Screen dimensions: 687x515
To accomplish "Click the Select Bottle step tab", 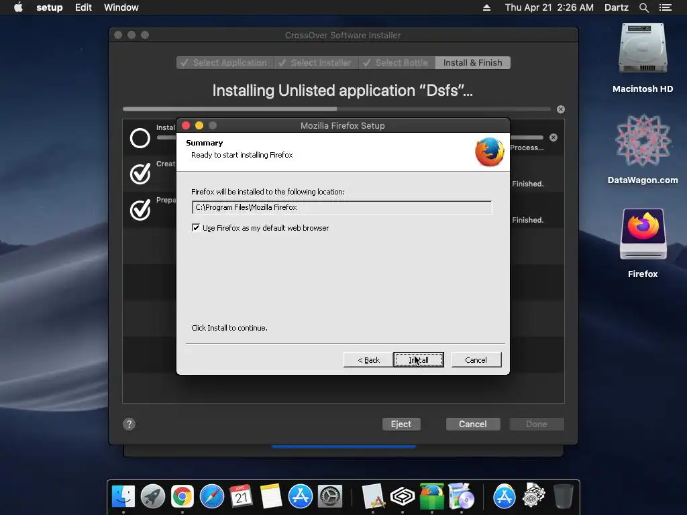I will point(397,62).
